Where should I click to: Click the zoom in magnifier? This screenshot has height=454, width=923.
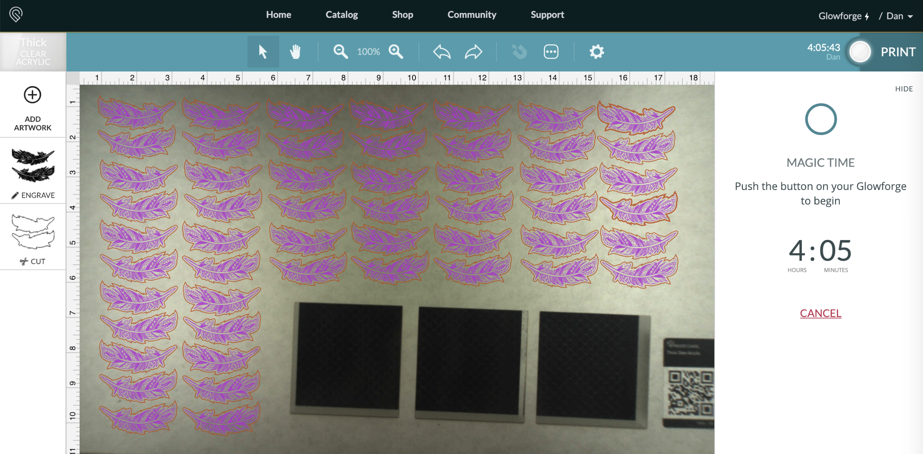396,51
